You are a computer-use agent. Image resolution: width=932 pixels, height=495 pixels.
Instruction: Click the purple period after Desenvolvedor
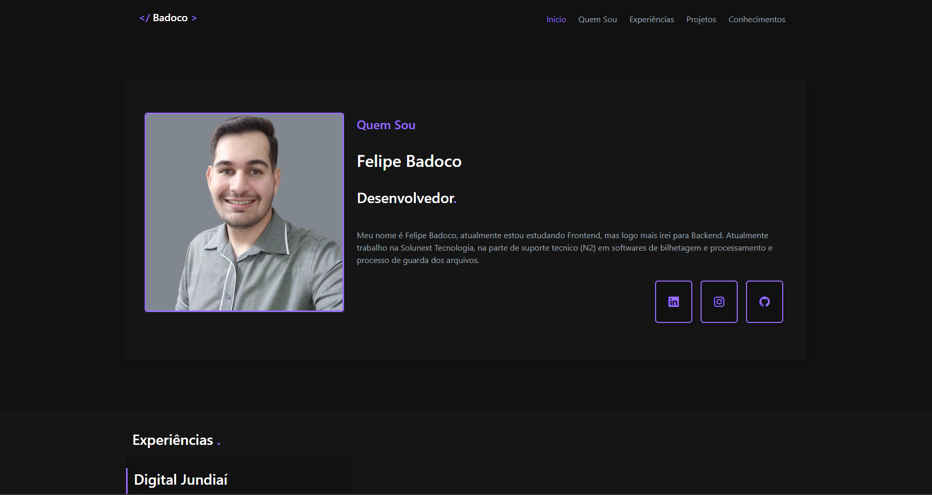click(x=455, y=202)
